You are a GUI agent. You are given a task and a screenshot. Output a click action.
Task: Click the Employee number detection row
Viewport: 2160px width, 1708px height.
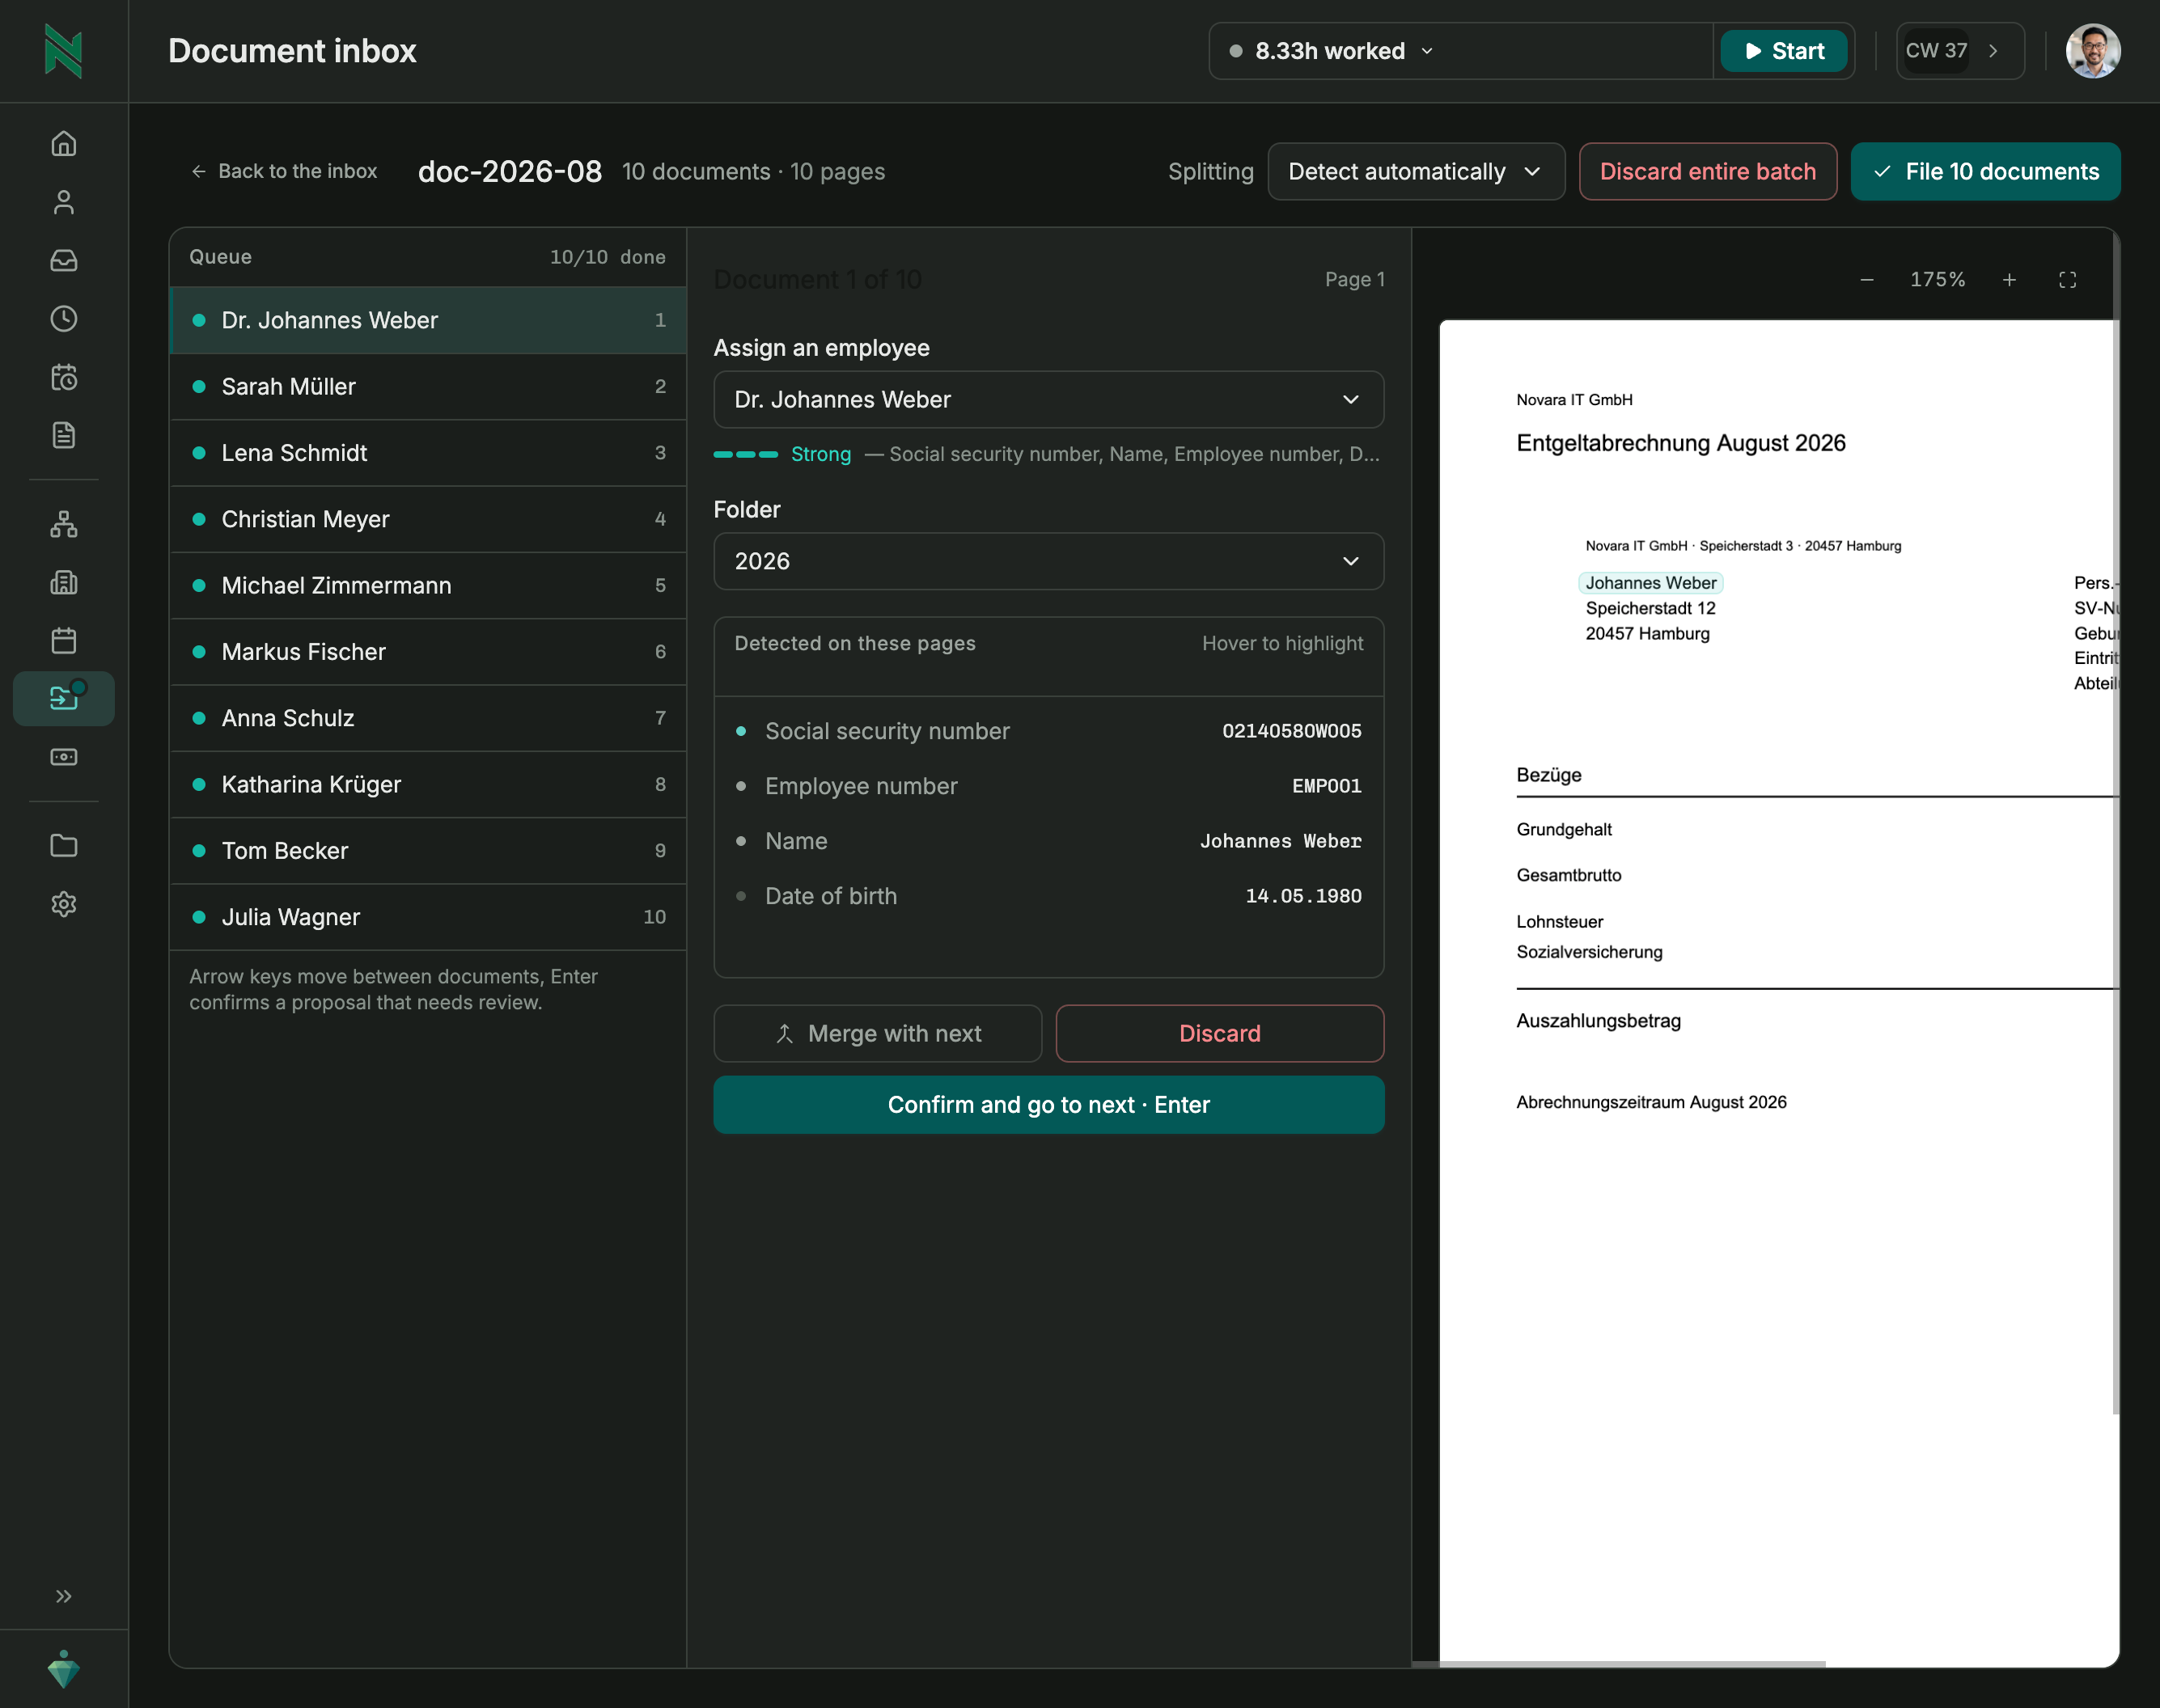[x=1048, y=786]
